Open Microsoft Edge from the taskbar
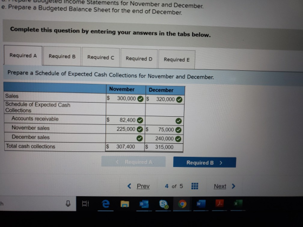The image size is (303, 227). (x=106, y=204)
